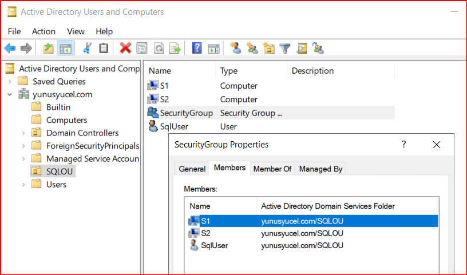The image size is (467, 275).
Task: Click Create new user icon
Action: (235, 49)
